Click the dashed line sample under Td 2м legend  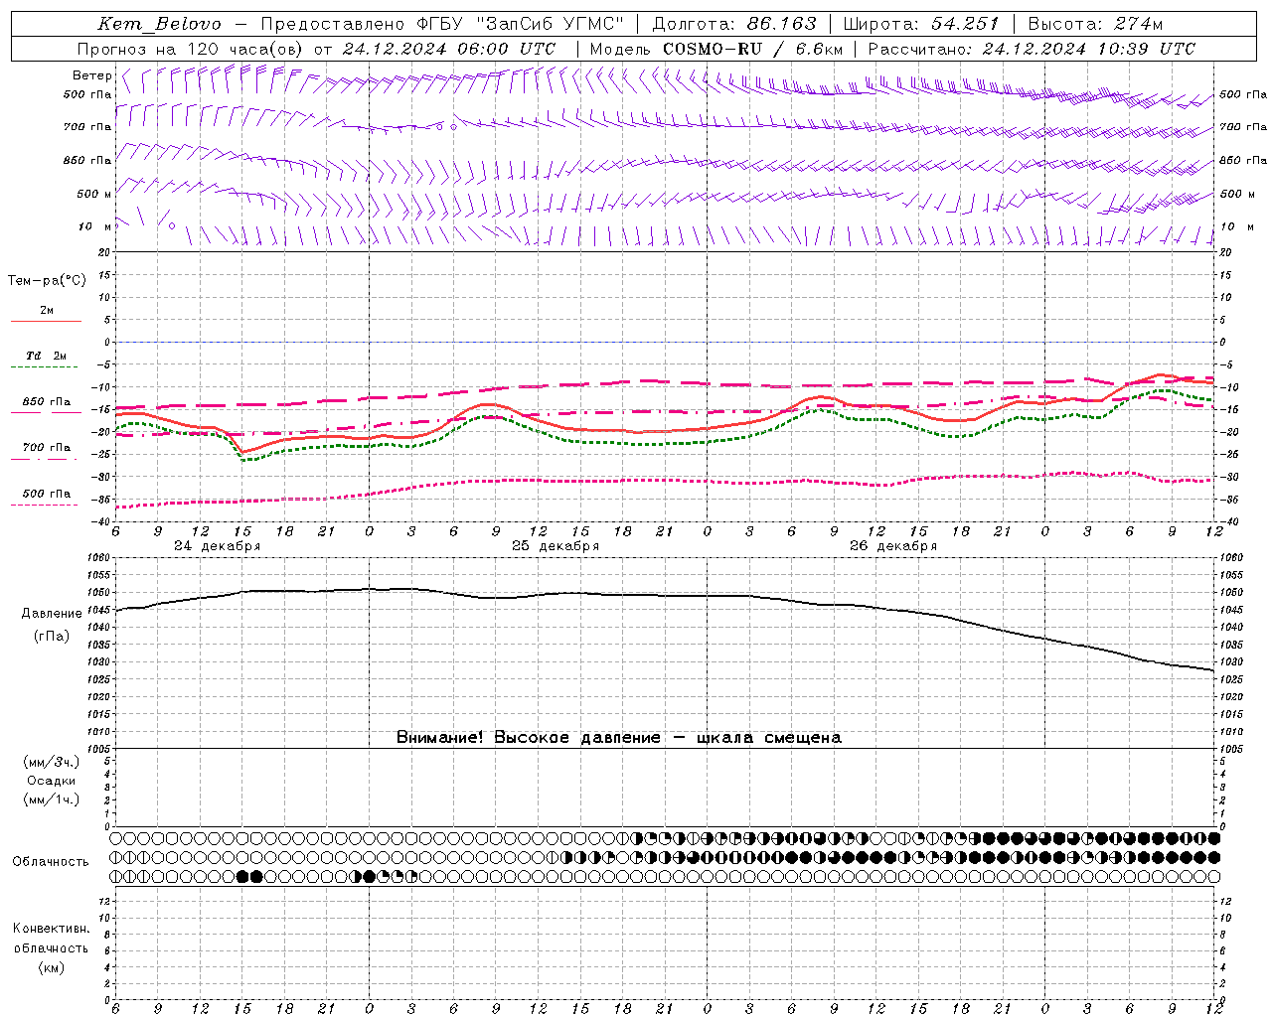click(44, 367)
